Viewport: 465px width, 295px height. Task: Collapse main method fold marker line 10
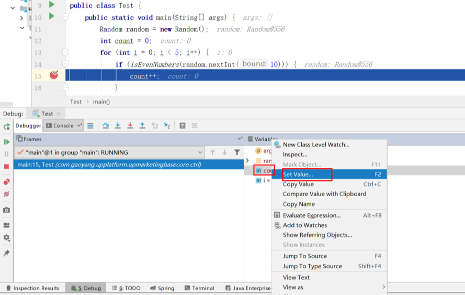click(65, 17)
